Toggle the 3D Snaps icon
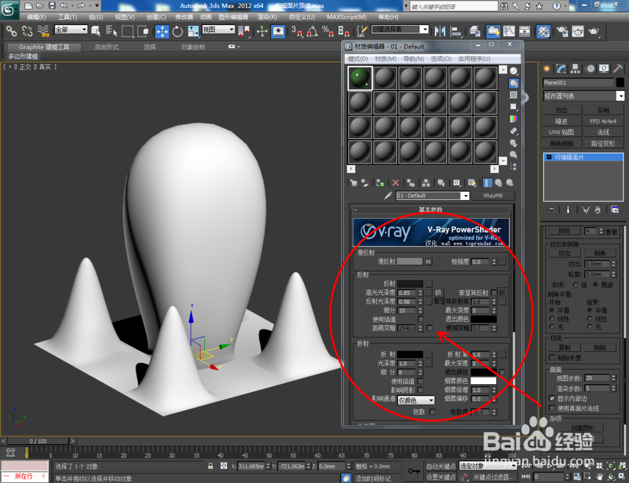This screenshot has height=483, width=629. pos(297,31)
